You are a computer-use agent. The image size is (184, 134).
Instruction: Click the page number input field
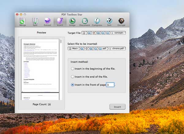tap(110, 85)
